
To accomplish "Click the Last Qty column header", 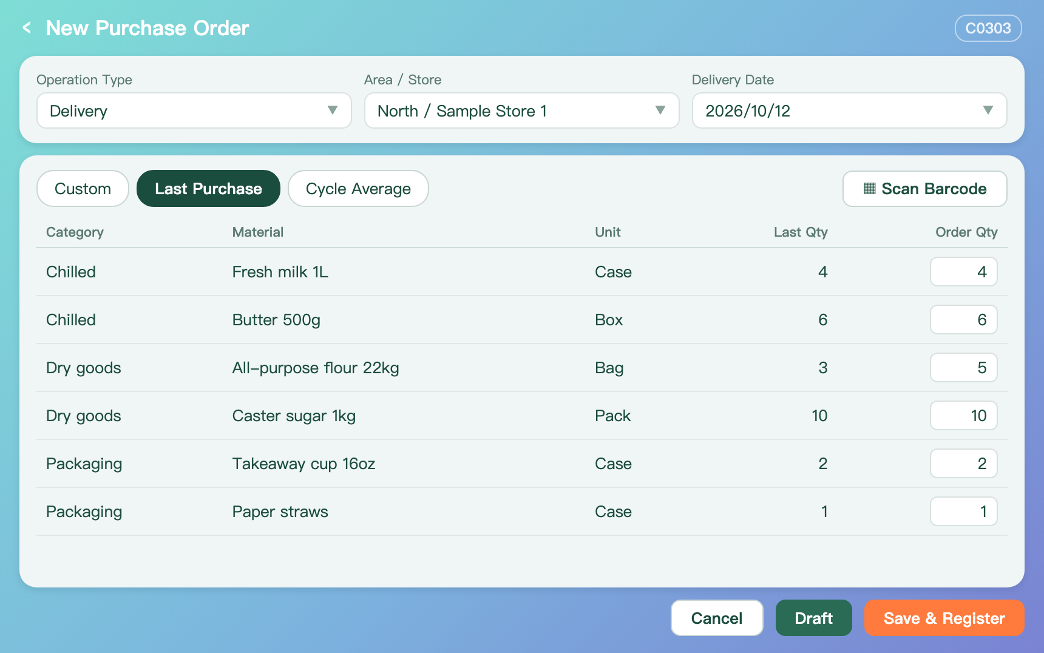I will point(801,232).
